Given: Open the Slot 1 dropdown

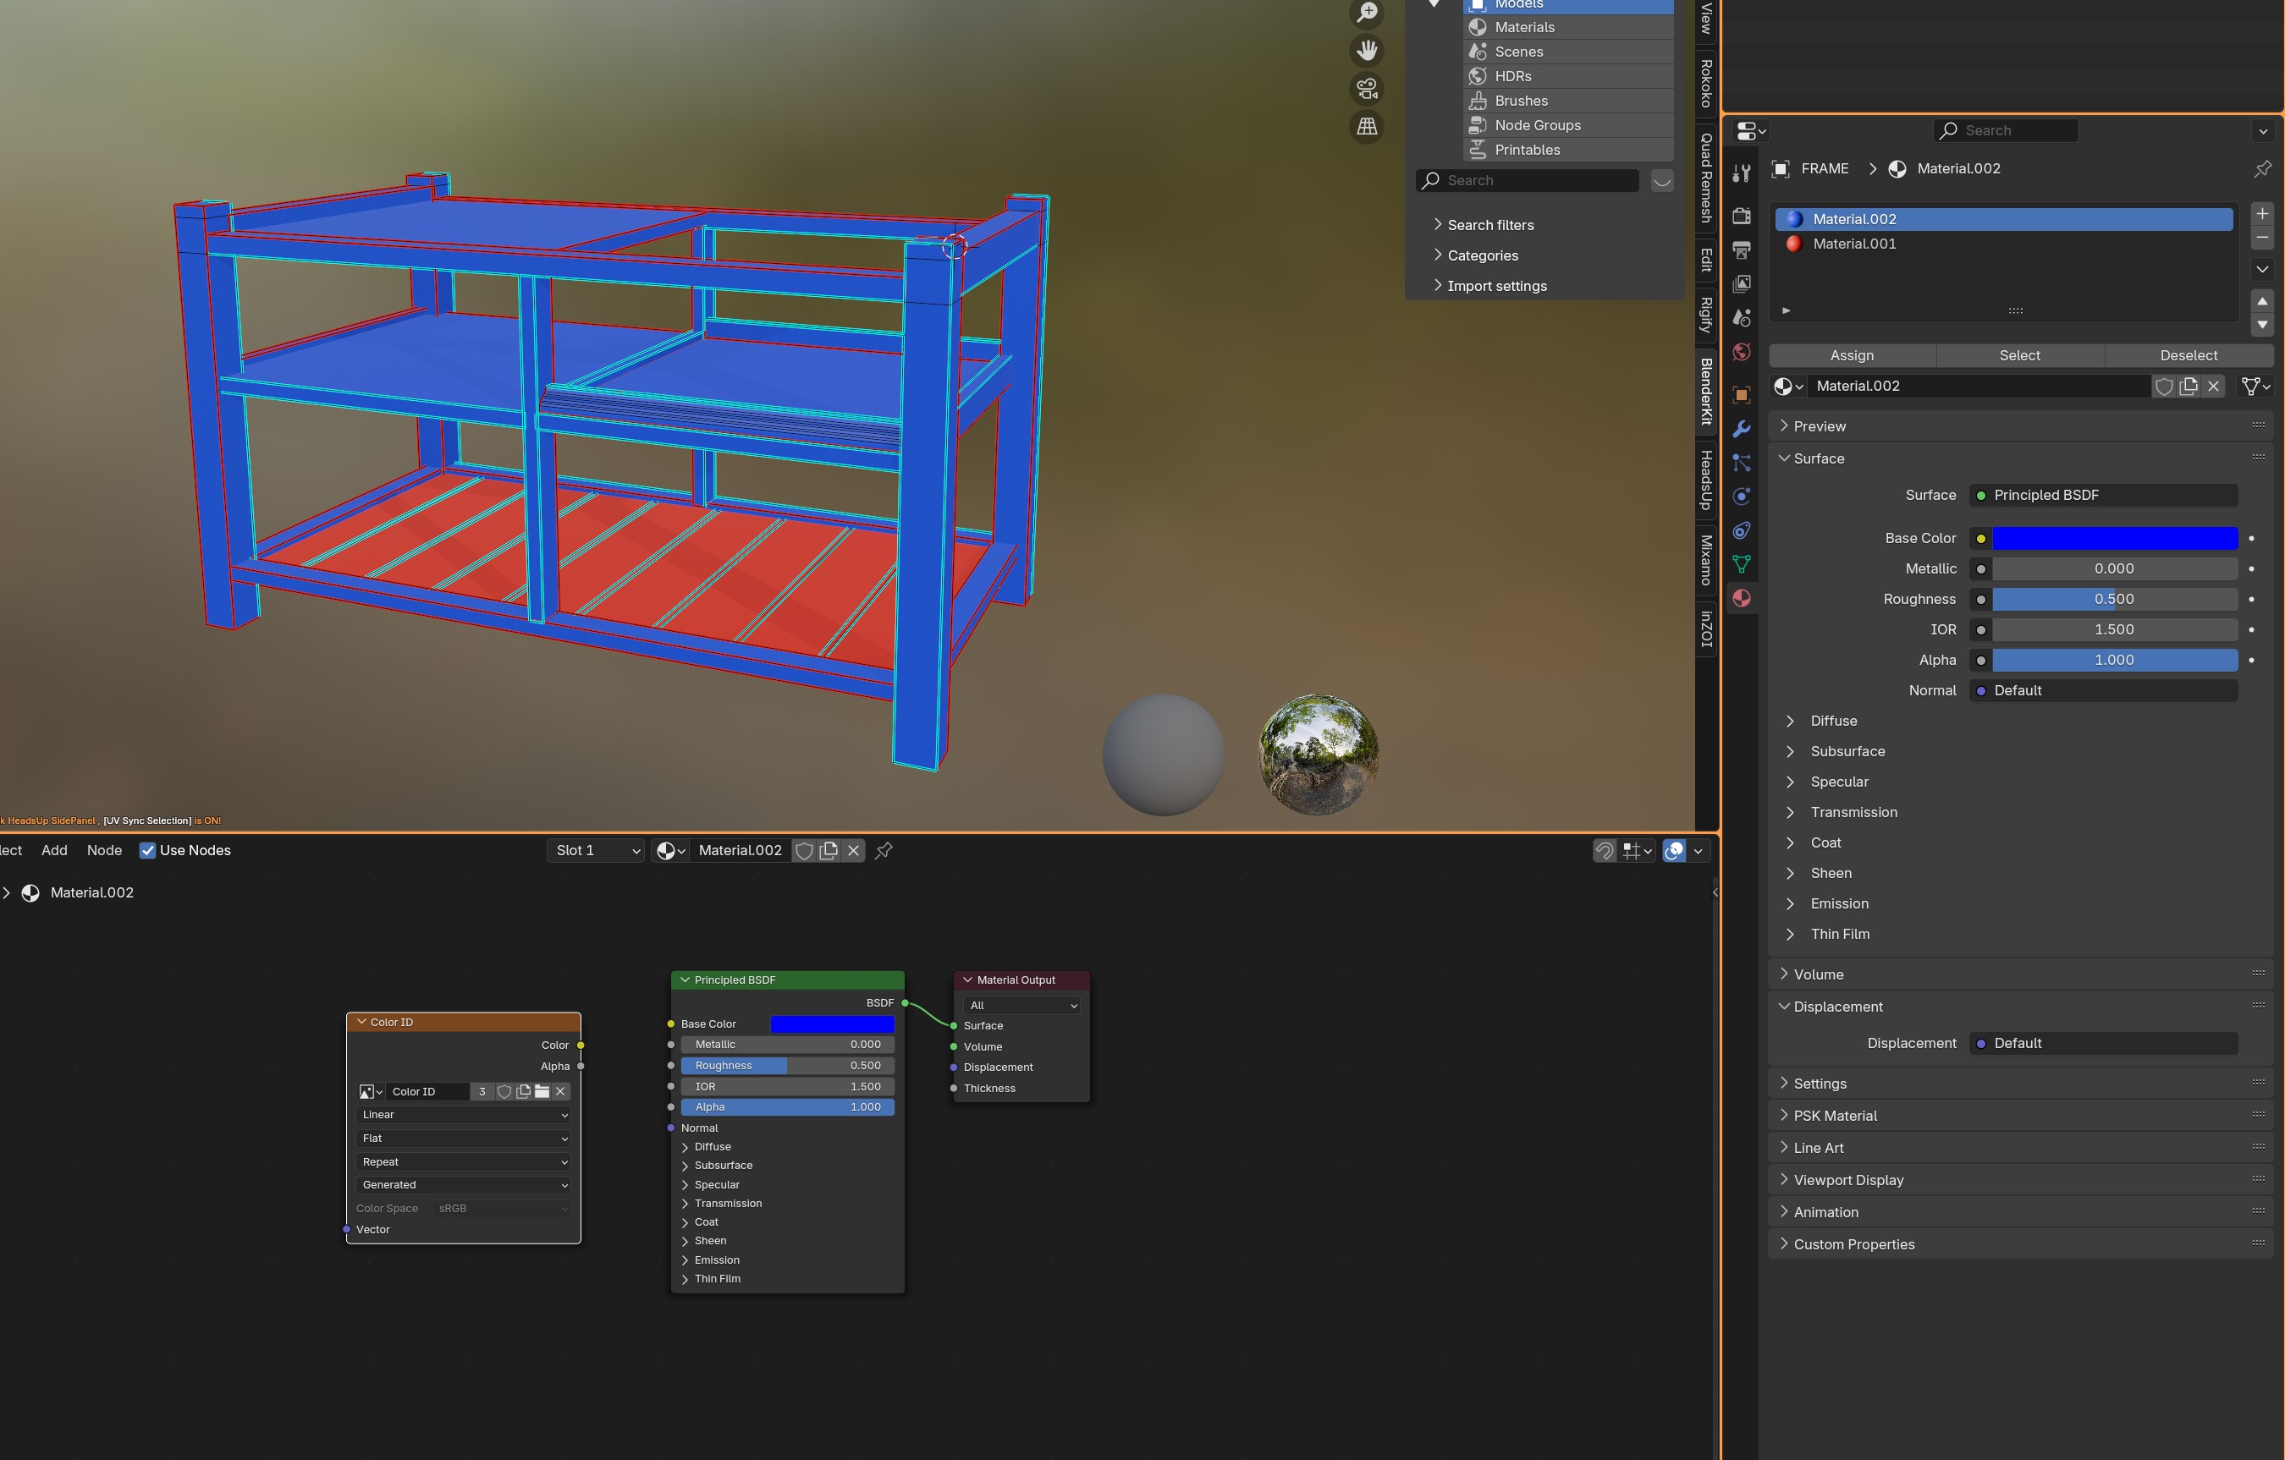Looking at the screenshot, I should click(596, 851).
